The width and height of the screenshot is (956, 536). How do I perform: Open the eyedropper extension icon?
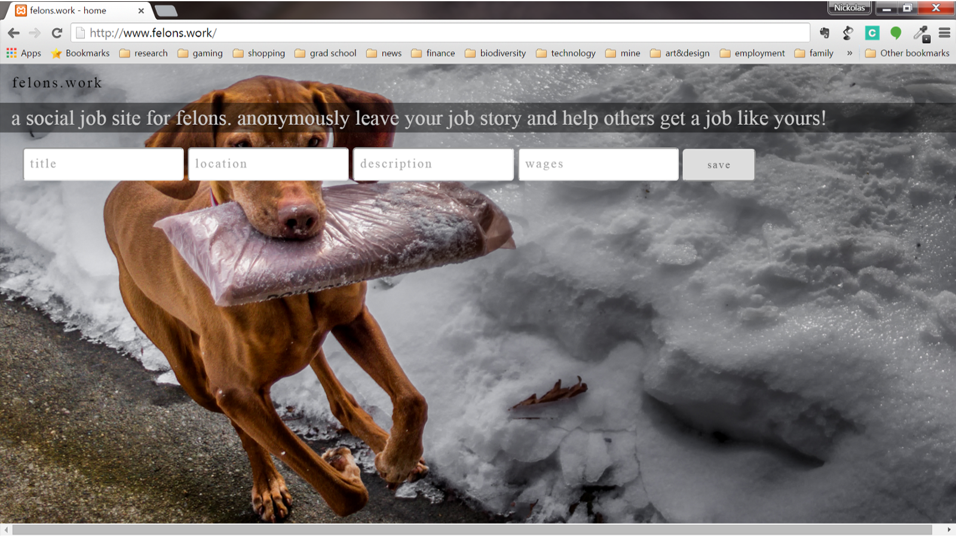[x=921, y=33]
